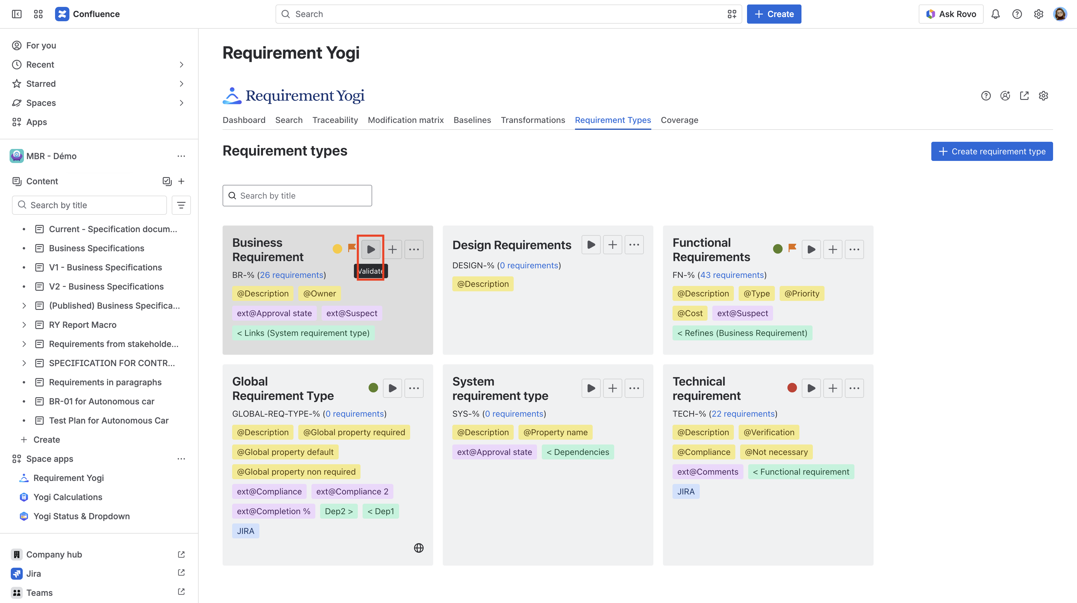Open Requirement Yogi permissions user icon
Image resolution: width=1077 pixels, height=603 pixels.
[x=1005, y=96]
